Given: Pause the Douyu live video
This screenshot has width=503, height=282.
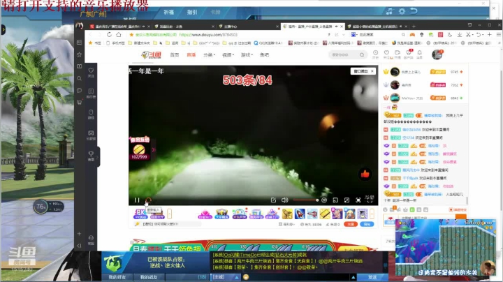Looking at the screenshot, I should pos(137,200).
